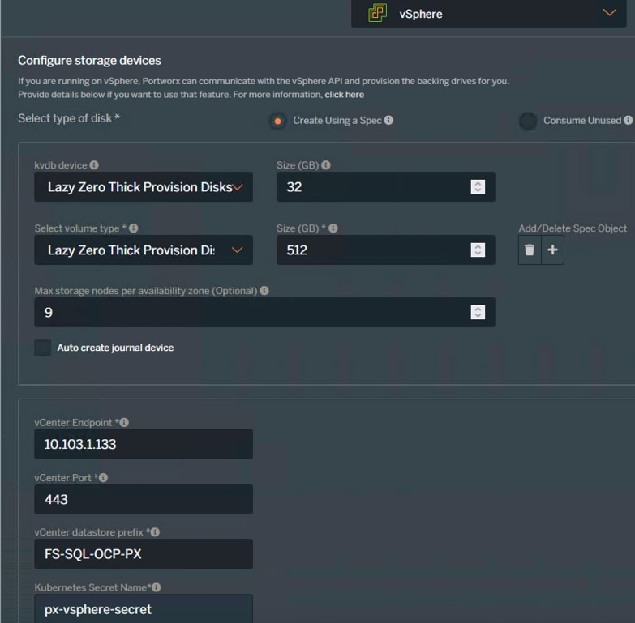Screen dimensions: 635x623
Task: Expand the kvdb device type dropdown
Action: [144, 187]
